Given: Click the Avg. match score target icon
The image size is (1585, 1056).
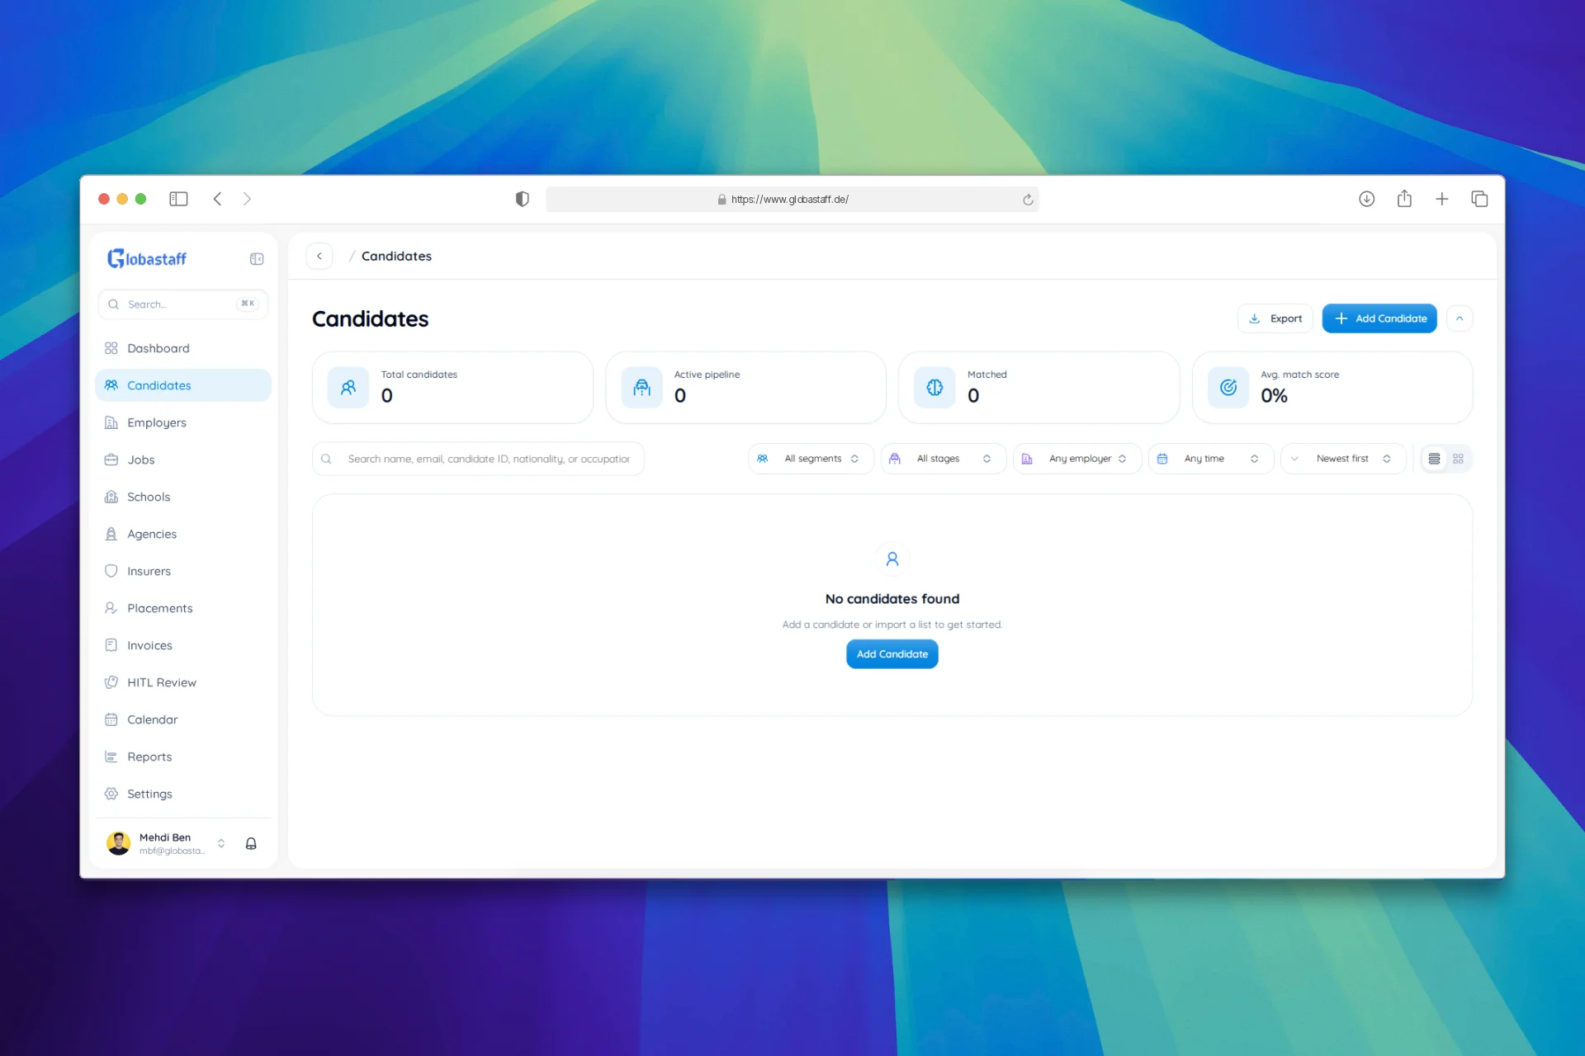Looking at the screenshot, I should click(x=1228, y=388).
